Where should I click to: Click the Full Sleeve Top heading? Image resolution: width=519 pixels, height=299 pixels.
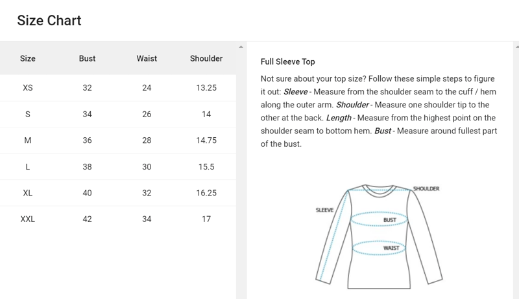287,61
